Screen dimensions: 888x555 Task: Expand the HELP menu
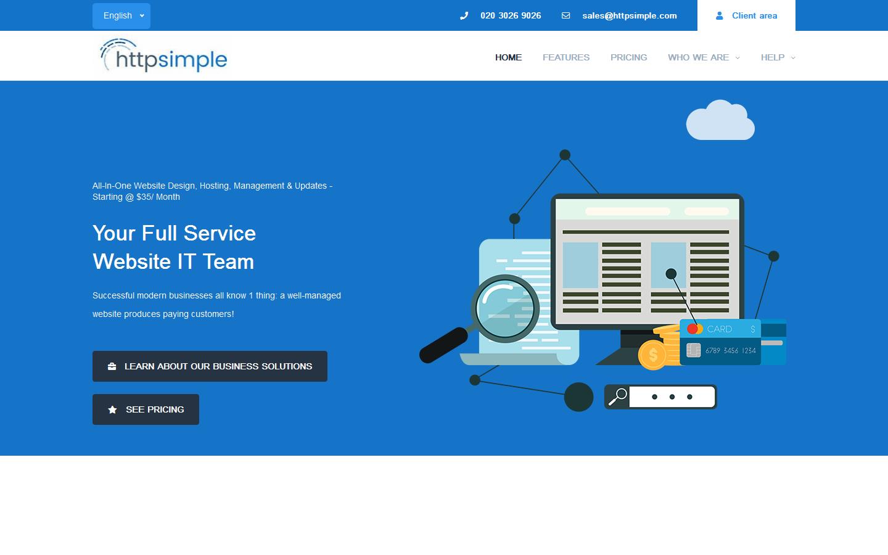tap(777, 57)
